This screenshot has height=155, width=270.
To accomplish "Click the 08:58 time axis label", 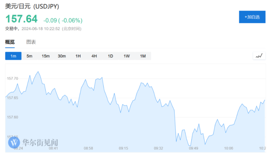I will [x=88, y=148].
